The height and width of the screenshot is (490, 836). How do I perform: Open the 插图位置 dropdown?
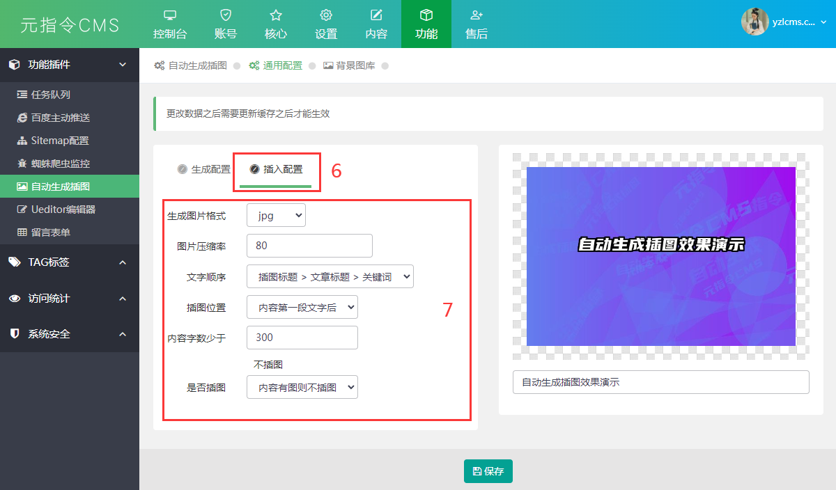click(x=302, y=307)
